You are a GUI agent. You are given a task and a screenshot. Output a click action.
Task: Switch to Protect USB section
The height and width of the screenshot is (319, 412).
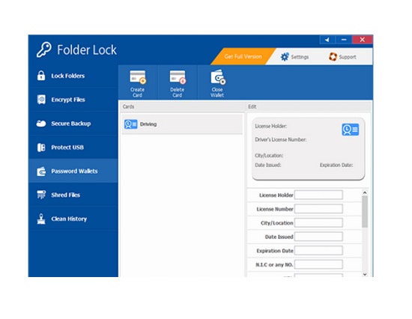[x=73, y=148]
